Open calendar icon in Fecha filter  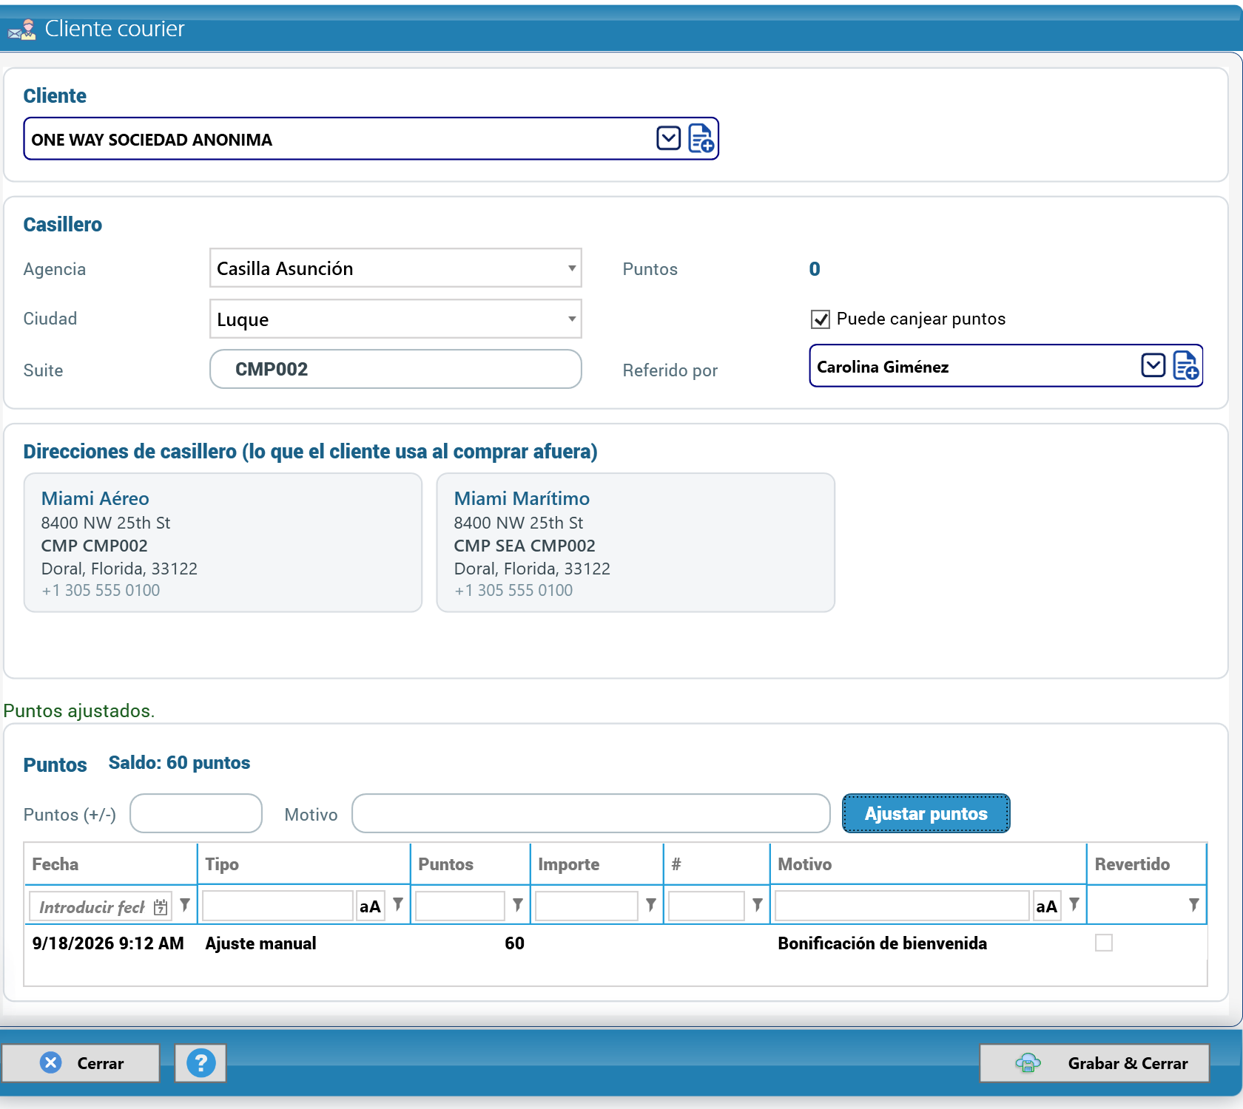(x=161, y=907)
